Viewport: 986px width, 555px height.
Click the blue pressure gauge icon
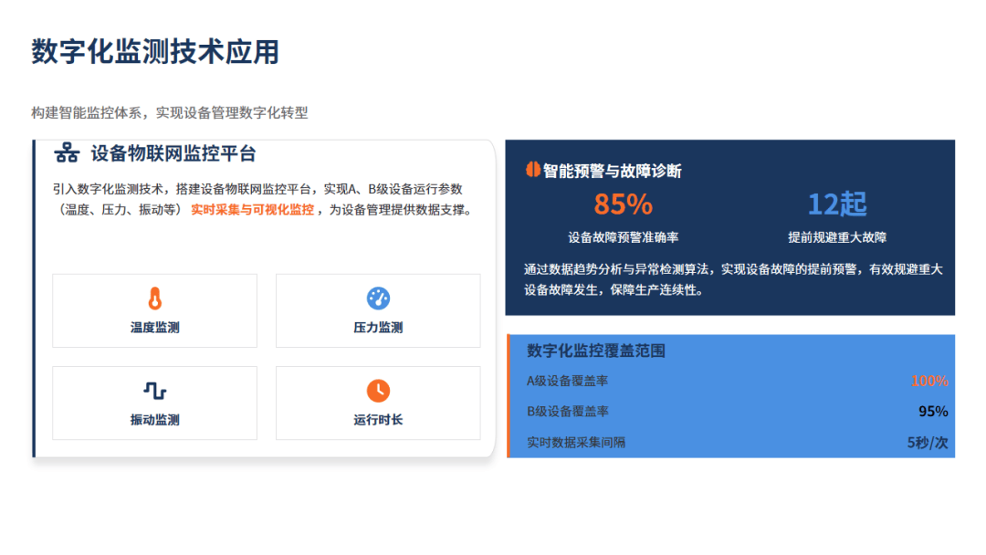coord(378,298)
